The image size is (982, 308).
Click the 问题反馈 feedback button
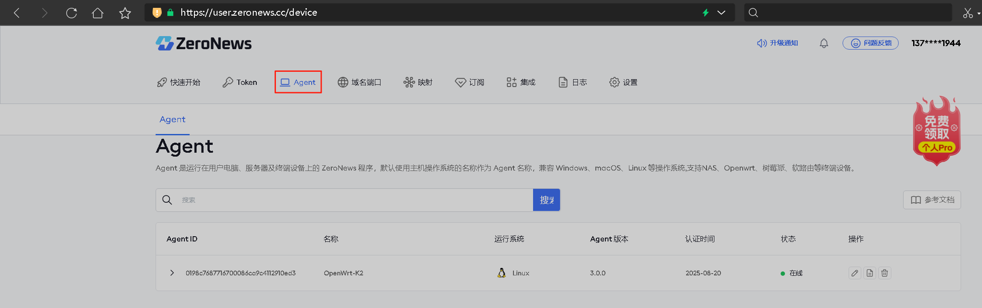pos(870,43)
